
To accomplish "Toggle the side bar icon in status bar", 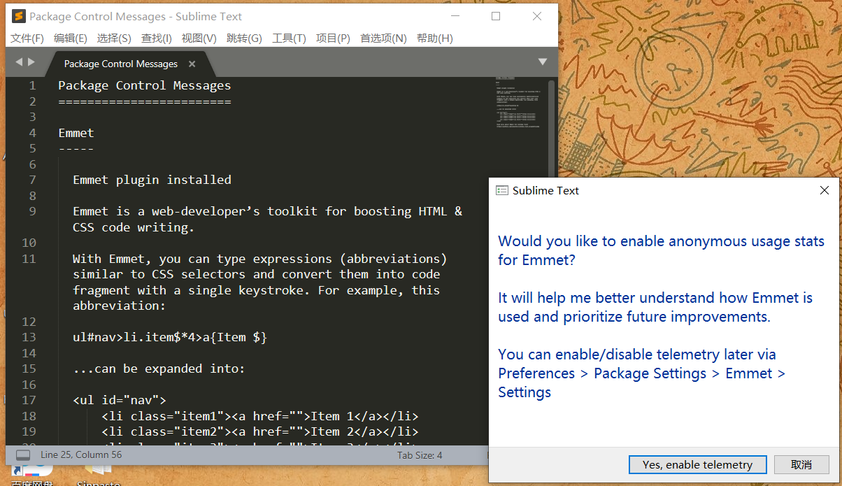I will point(23,455).
